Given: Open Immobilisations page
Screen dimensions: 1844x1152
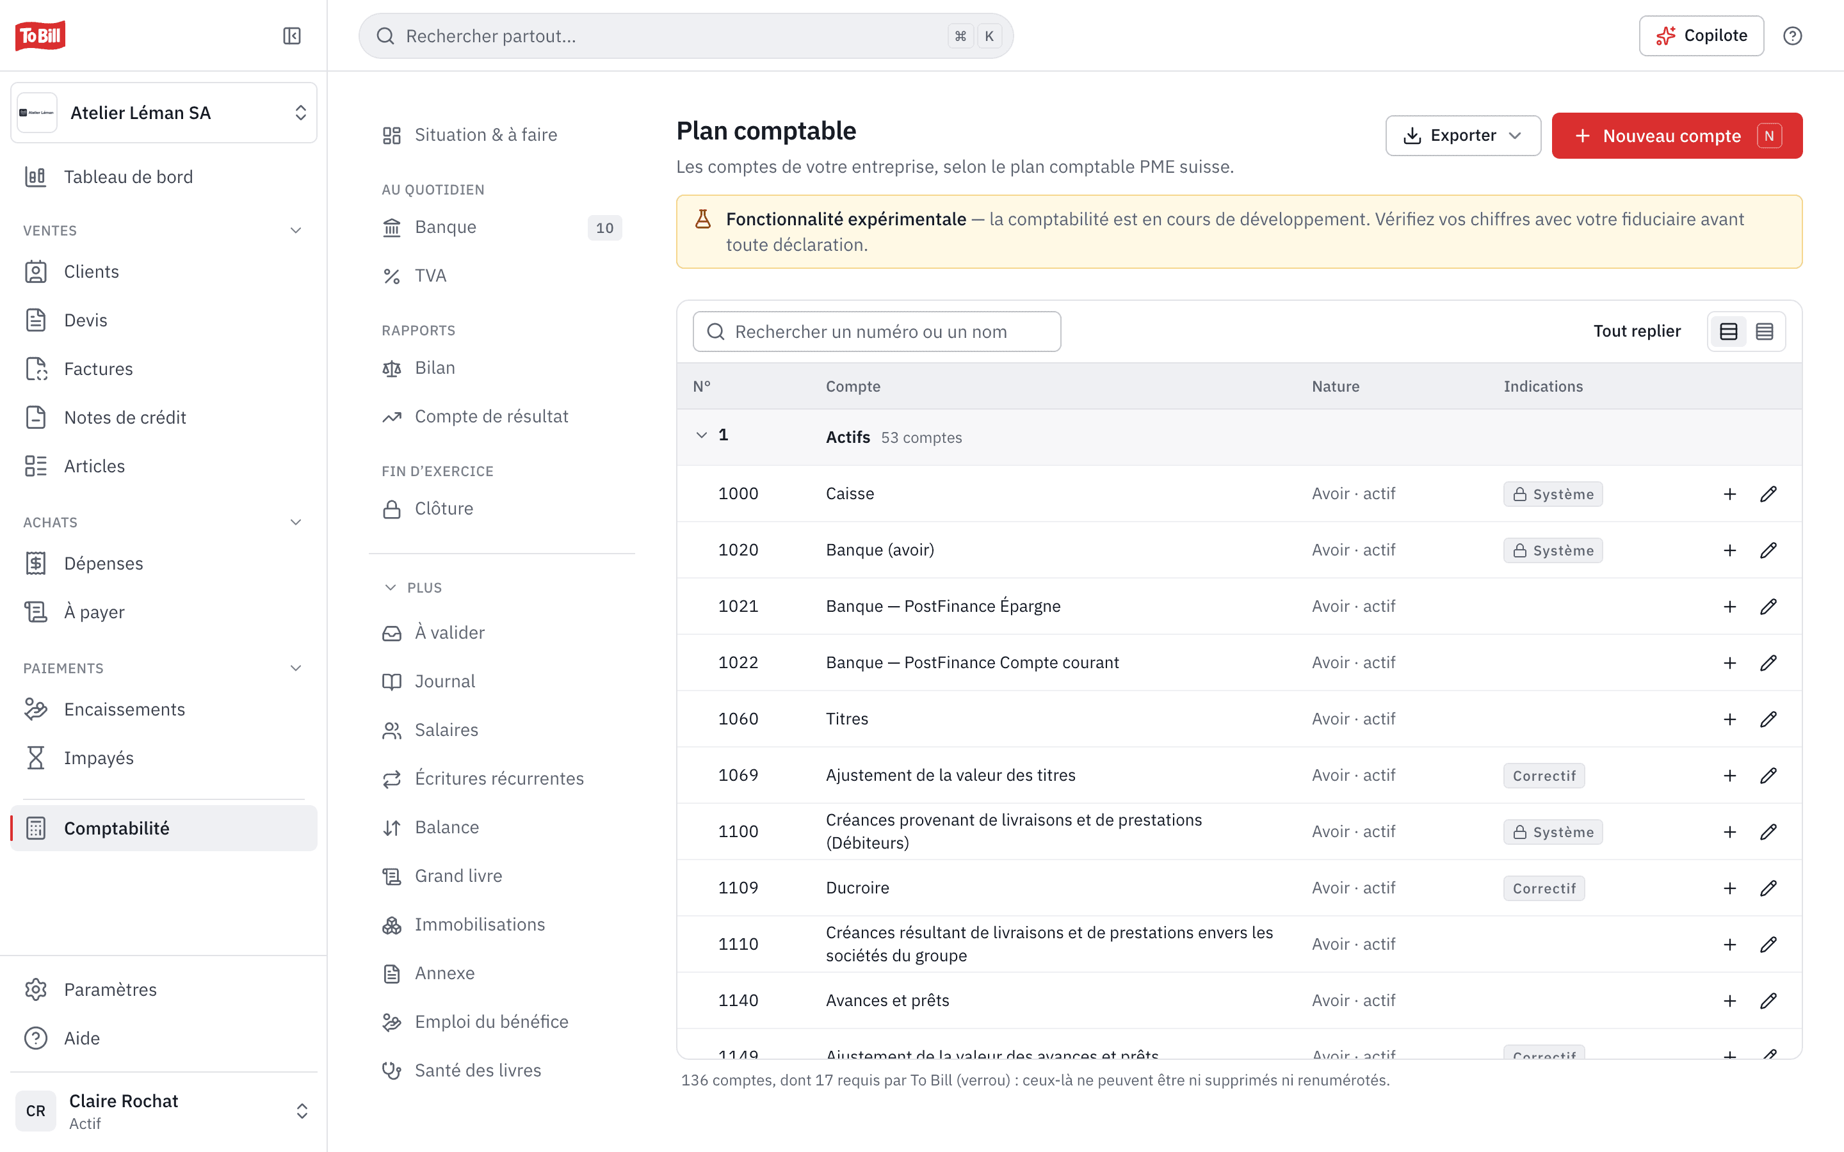Looking at the screenshot, I should 501,925.
